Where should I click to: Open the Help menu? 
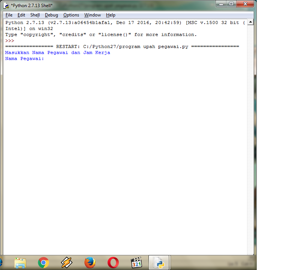coord(111,15)
